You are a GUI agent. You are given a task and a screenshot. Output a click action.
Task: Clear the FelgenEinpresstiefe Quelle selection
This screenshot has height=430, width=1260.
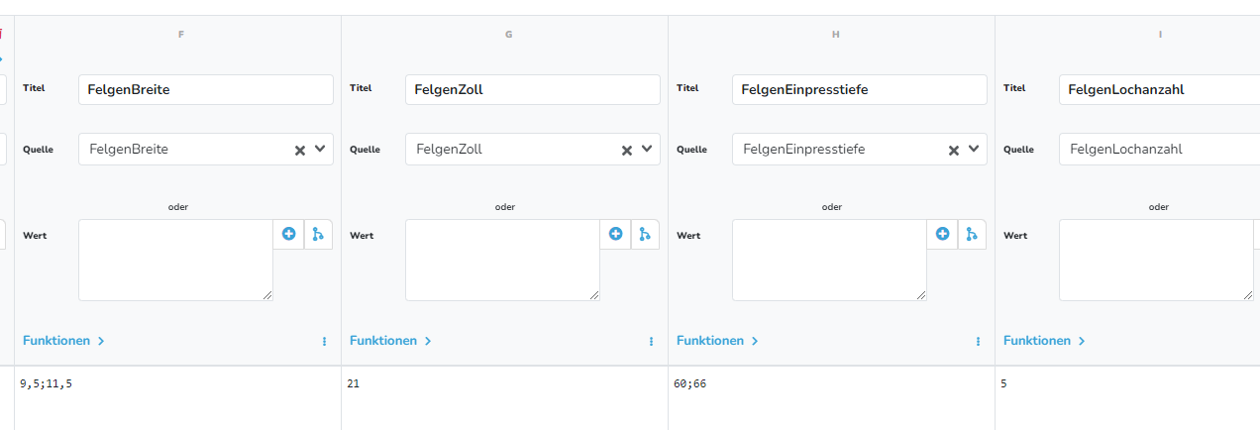(x=954, y=150)
